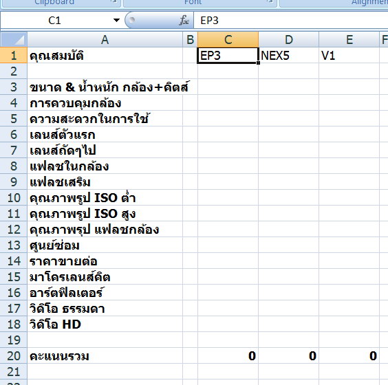Click the Name Box showing C1

coord(55,20)
